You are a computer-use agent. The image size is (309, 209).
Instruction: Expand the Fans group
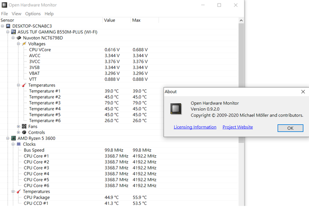(18, 126)
